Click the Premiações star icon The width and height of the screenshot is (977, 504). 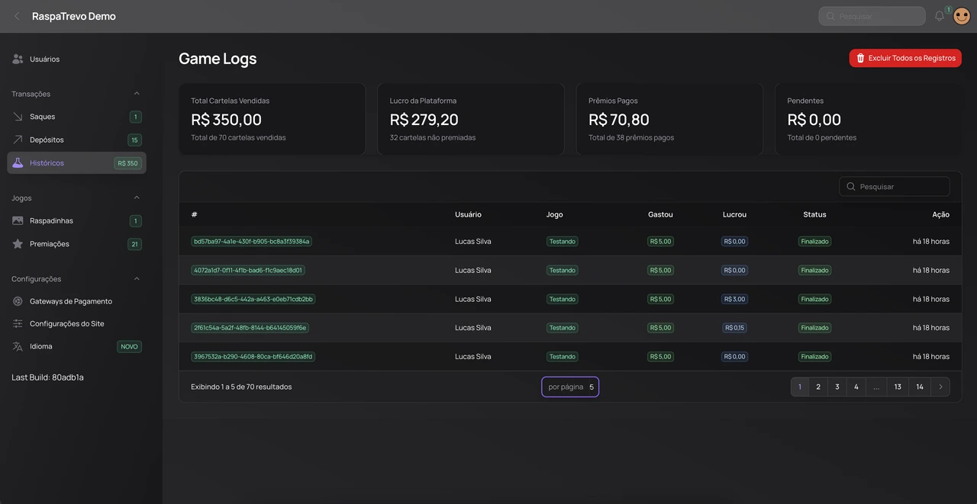click(x=15, y=242)
